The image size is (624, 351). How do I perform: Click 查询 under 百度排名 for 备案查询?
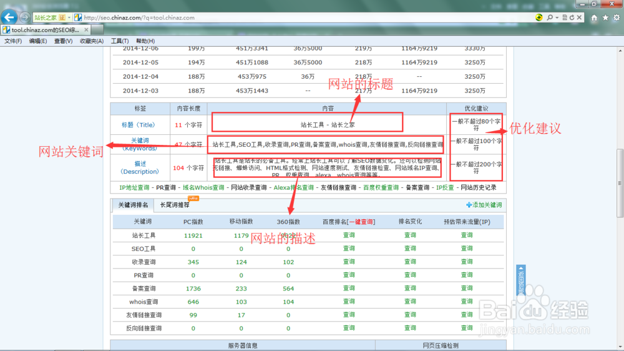[349, 289]
